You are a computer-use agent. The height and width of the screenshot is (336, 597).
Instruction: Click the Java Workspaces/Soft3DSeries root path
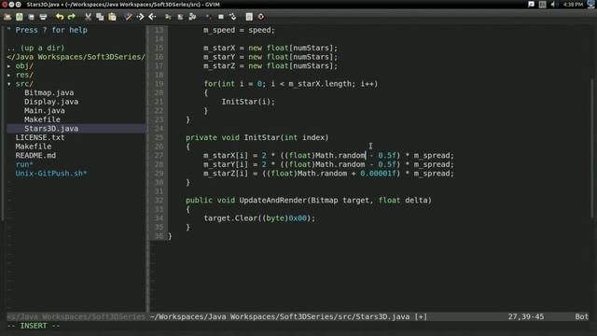[76, 57]
